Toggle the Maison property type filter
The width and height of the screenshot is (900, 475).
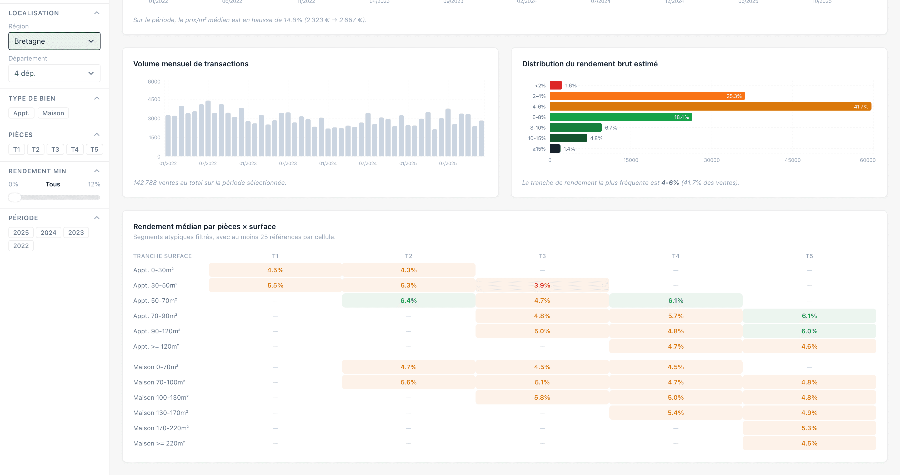[x=53, y=113]
